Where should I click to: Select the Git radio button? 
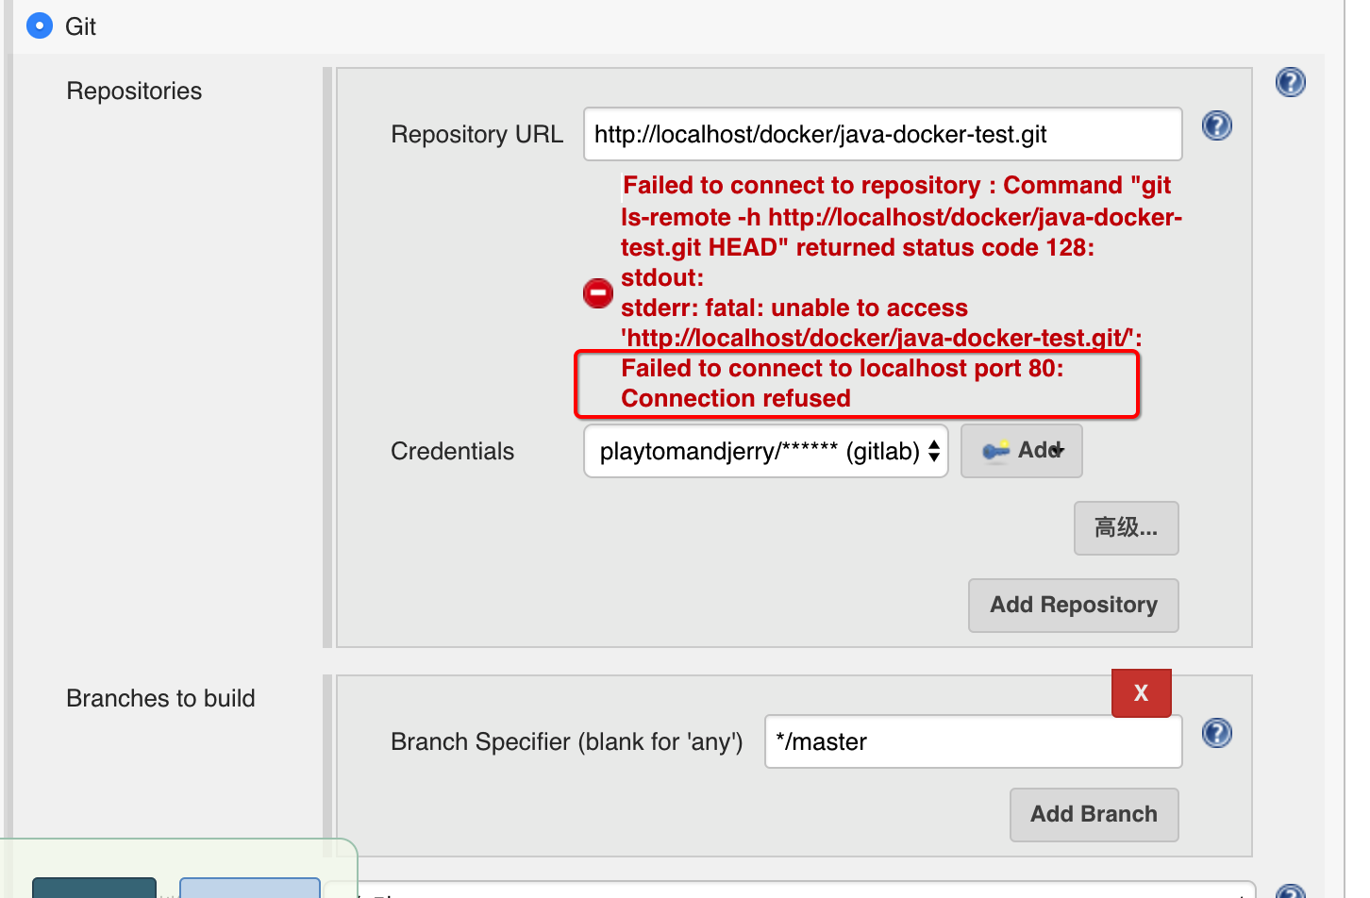coord(40,25)
